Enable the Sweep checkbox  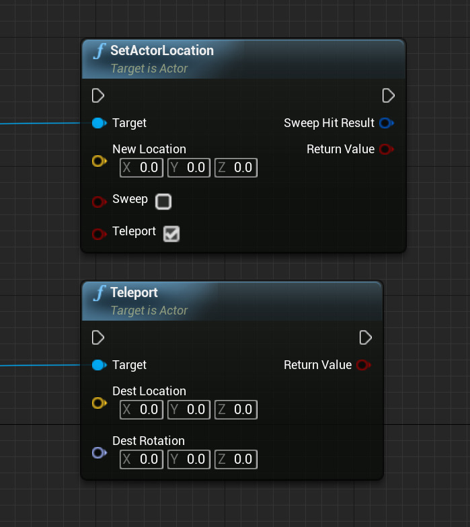pos(163,201)
